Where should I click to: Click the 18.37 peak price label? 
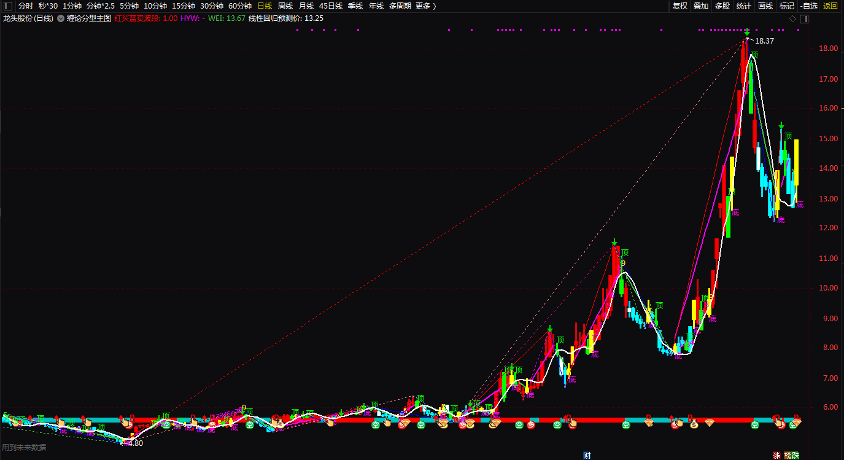point(764,41)
